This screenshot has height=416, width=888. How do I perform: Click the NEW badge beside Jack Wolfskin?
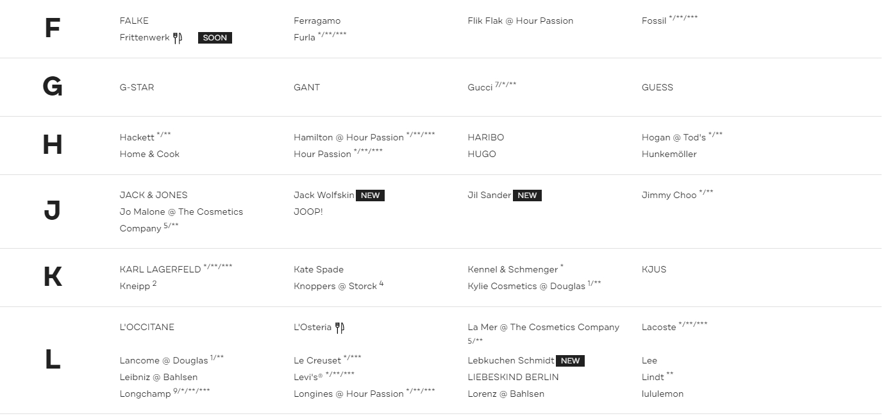click(x=371, y=196)
